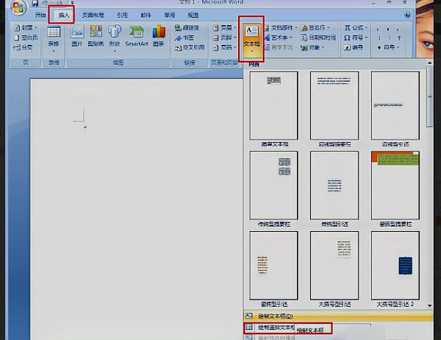The image size is (441, 340).
Task: Switch to the Page Layout tab
Action: point(93,15)
